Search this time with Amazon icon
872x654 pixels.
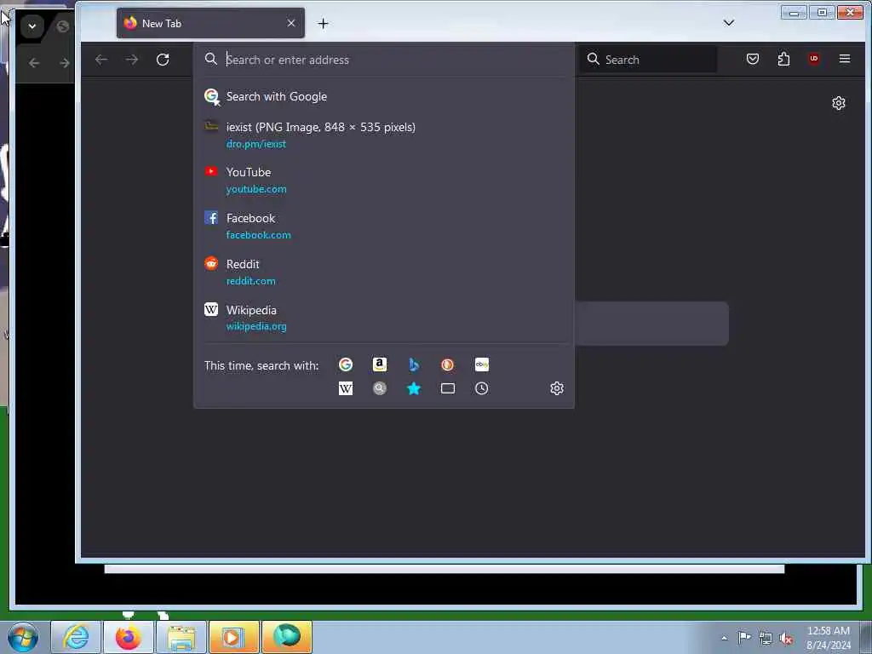[x=379, y=364]
